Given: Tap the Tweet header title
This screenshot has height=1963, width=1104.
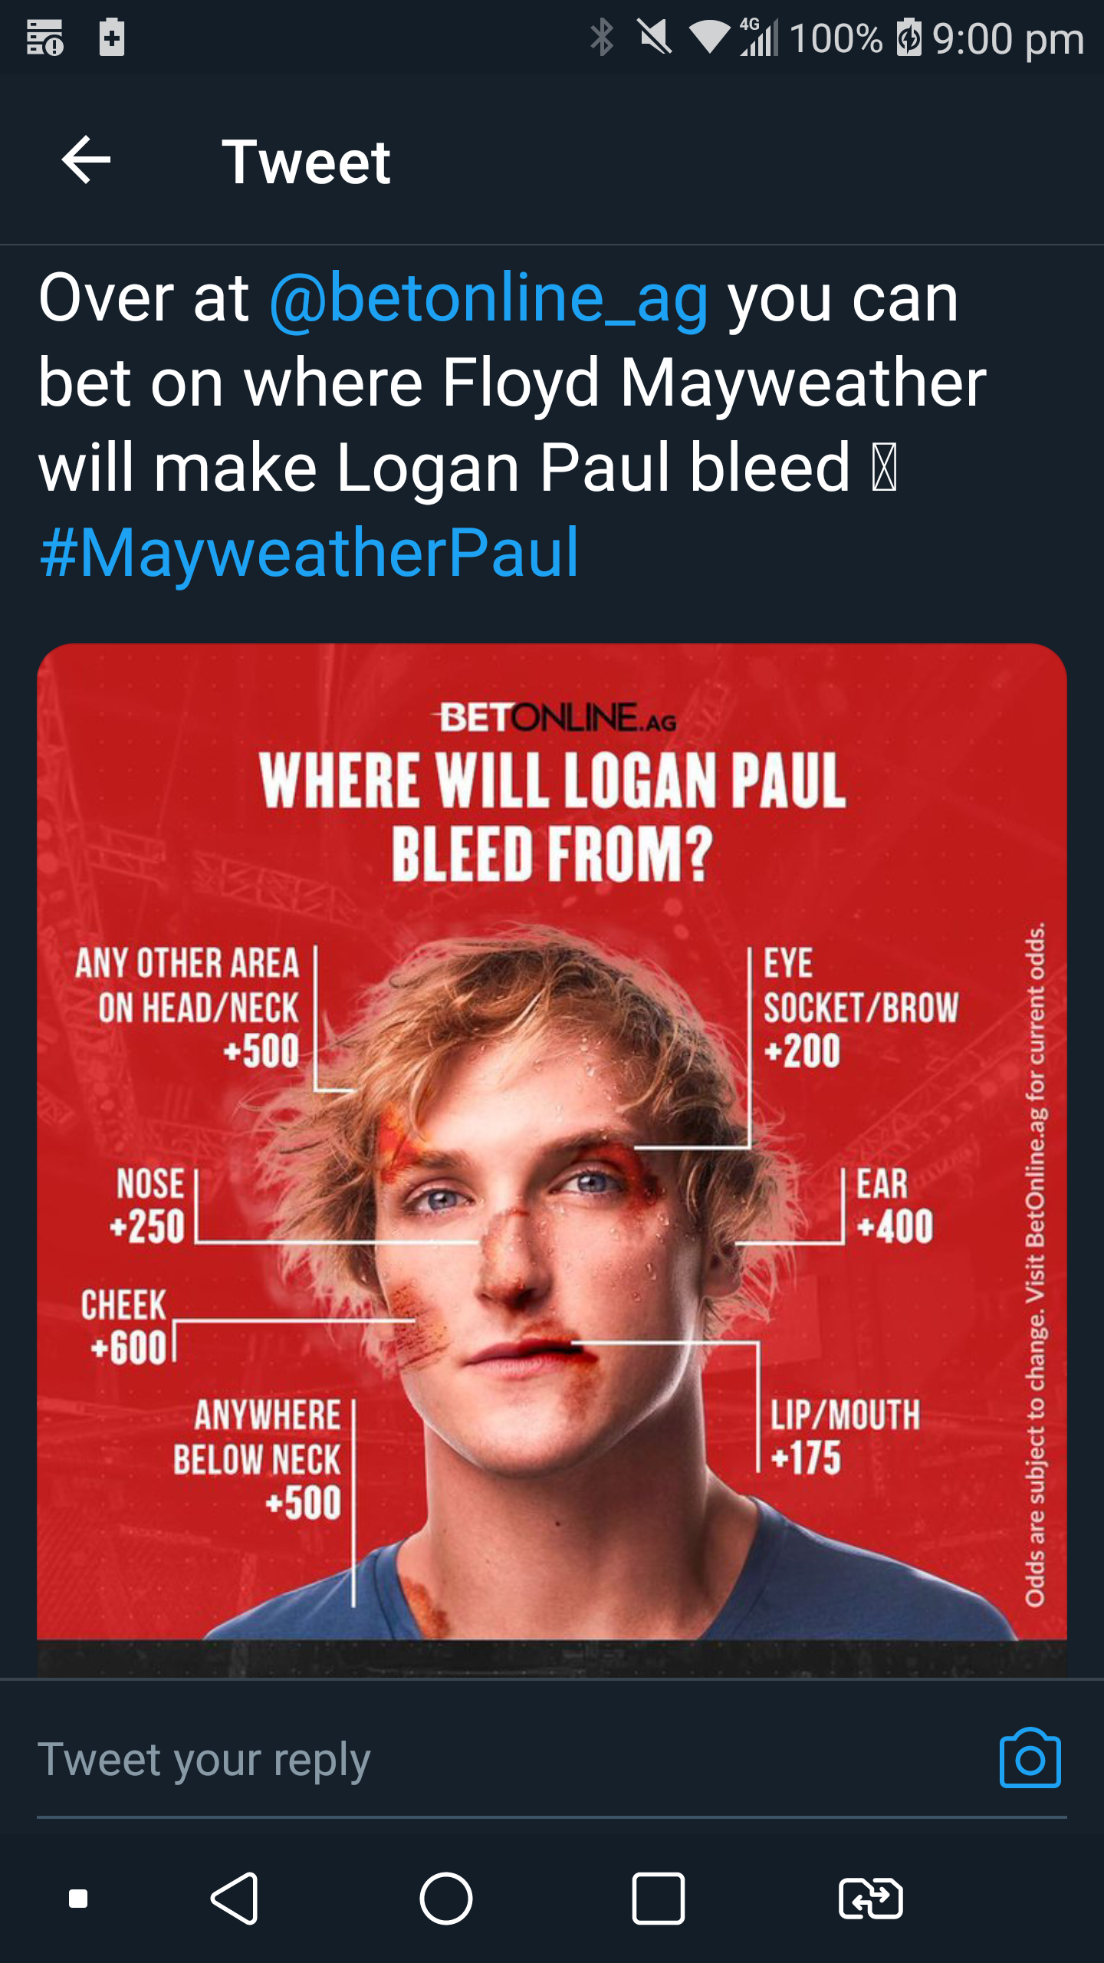Looking at the screenshot, I should pyautogui.click(x=306, y=162).
